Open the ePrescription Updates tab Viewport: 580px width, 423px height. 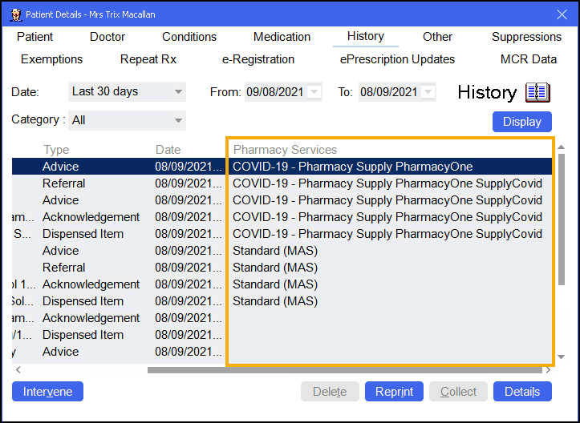coord(397,59)
